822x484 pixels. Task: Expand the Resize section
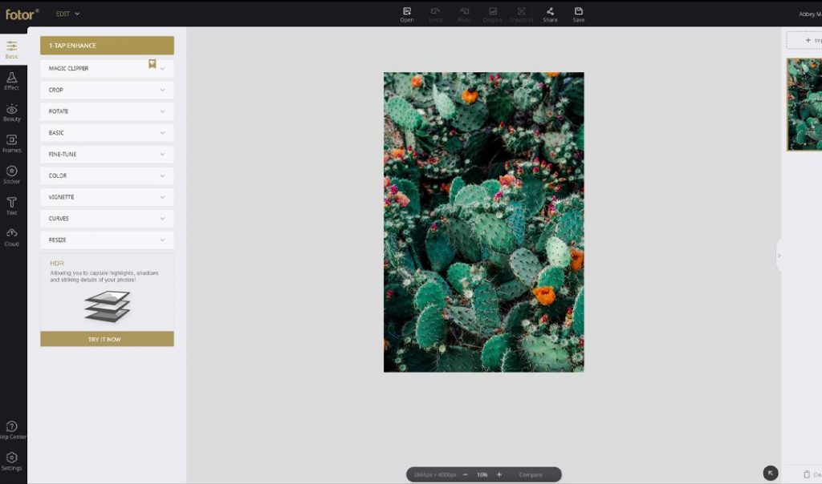[107, 240]
